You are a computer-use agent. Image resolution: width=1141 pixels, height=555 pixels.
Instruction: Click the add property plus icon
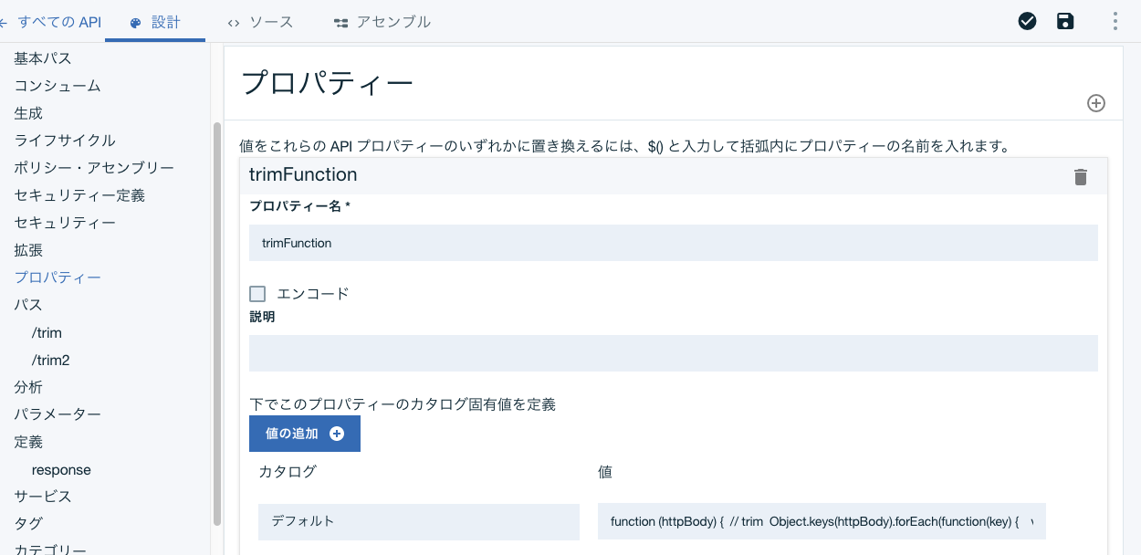[x=1096, y=103]
